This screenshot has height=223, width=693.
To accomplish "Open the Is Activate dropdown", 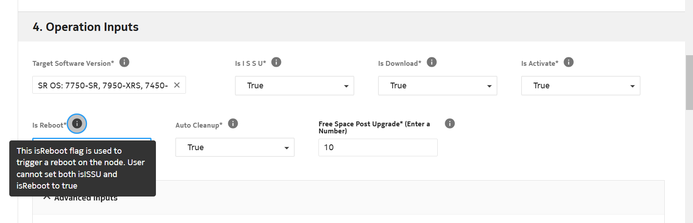I will tap(581, 86).
